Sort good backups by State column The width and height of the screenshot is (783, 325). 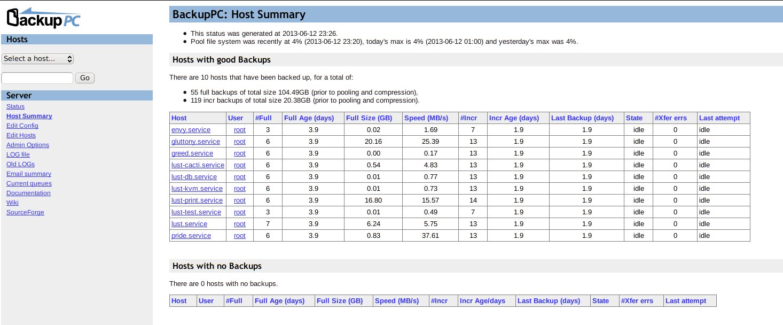click(635, 118)
